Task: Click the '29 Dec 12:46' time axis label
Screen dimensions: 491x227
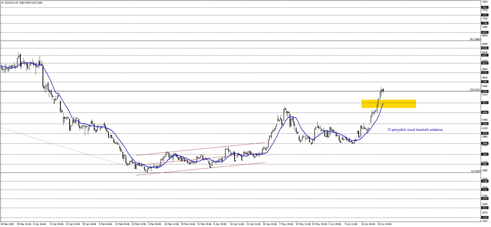Action: (x=24, y=224)
